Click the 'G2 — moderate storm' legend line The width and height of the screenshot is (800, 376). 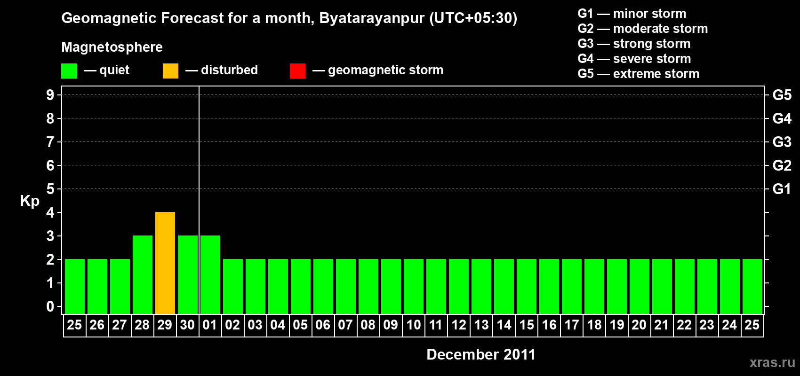[x=643, y=29]
